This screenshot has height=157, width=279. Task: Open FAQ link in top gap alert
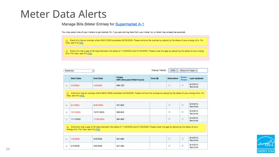tap(90, 54)
